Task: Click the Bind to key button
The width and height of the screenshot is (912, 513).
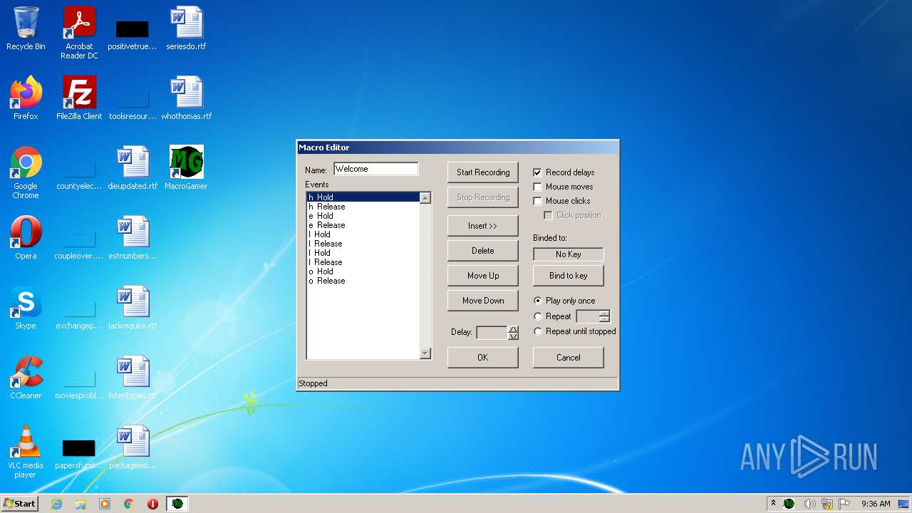Action: (x=569, y=276)
